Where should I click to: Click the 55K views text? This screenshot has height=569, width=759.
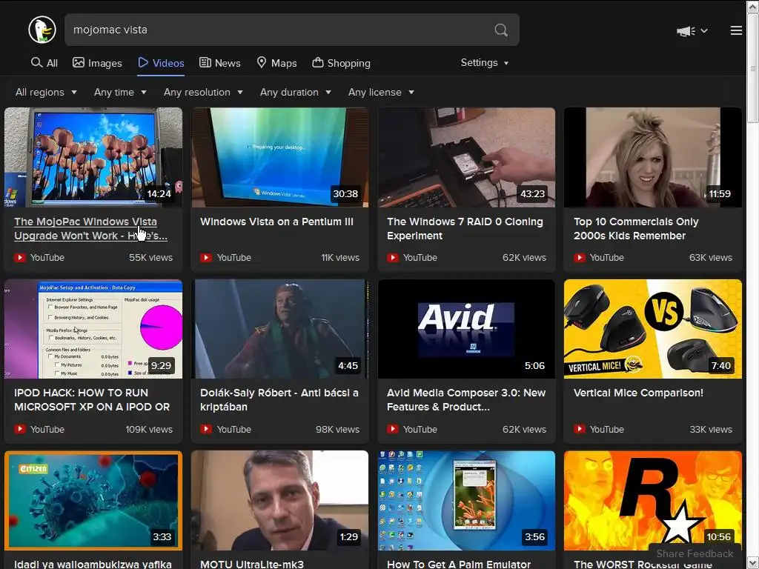pos(150,257)
